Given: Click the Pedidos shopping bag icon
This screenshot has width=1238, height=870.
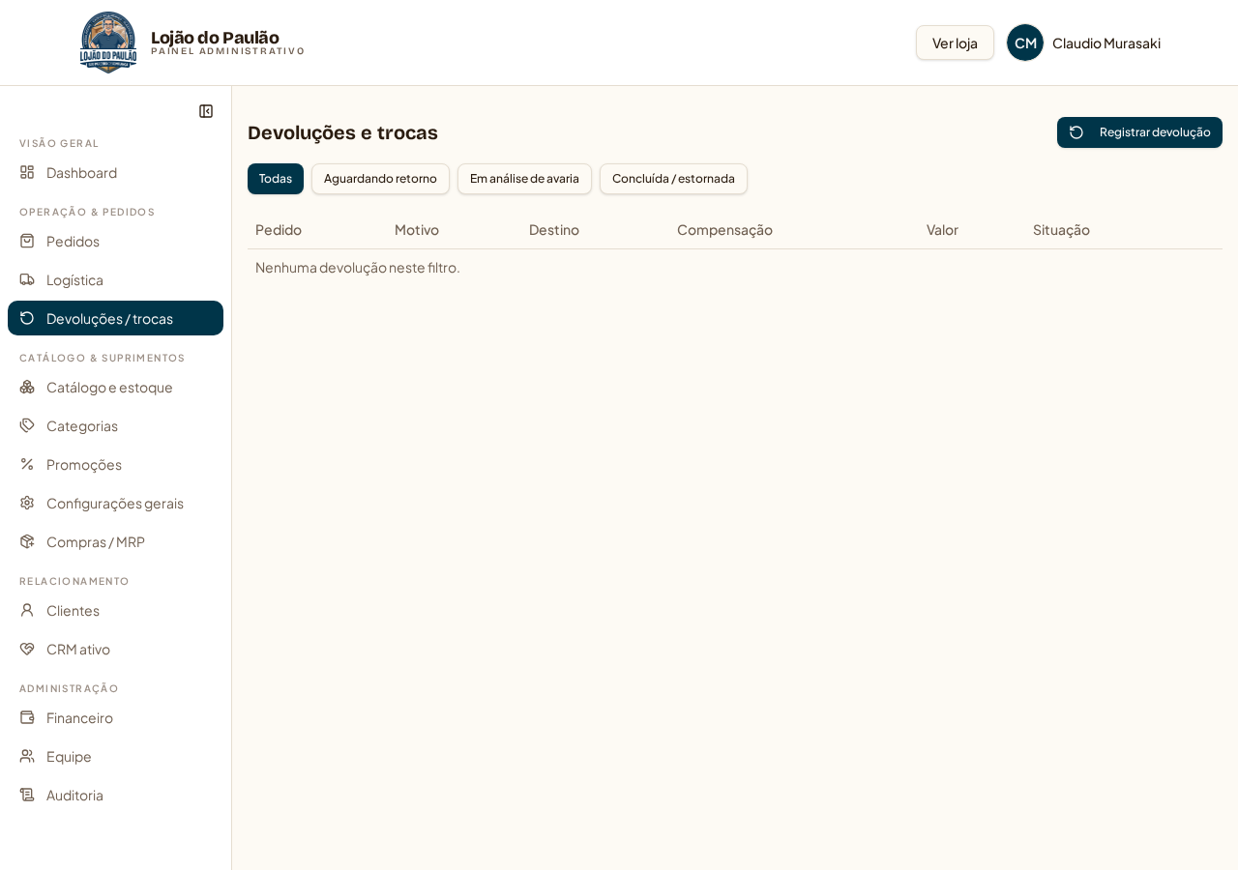Looking at the screenshot, I should (27, 241).
